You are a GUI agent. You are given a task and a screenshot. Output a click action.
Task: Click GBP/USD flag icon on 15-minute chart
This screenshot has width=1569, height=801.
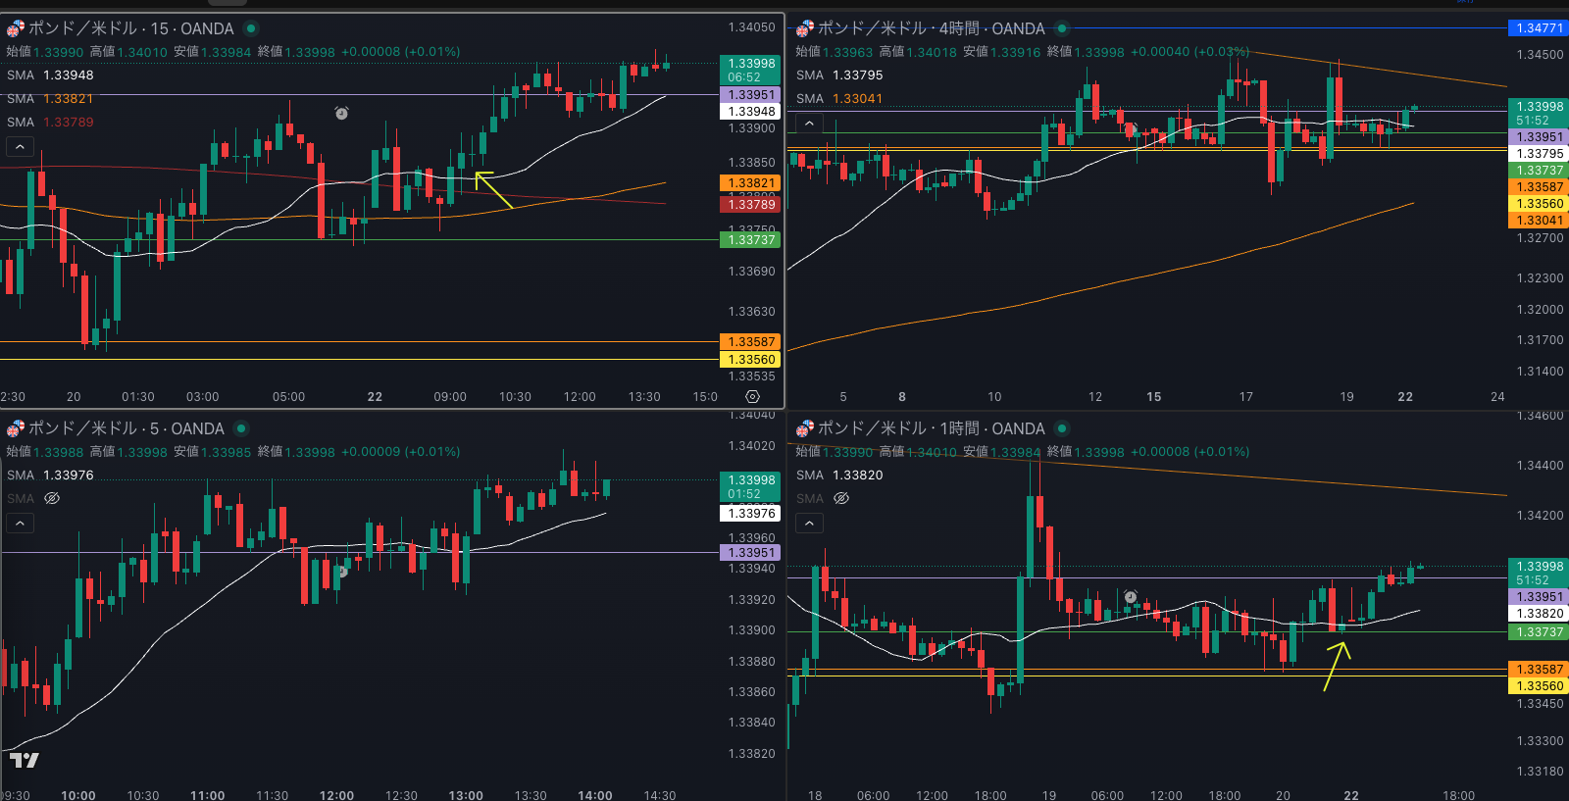(15, 28)
